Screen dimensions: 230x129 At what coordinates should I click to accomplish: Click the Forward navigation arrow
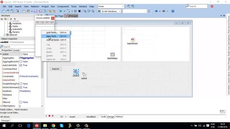click(164, 11)
